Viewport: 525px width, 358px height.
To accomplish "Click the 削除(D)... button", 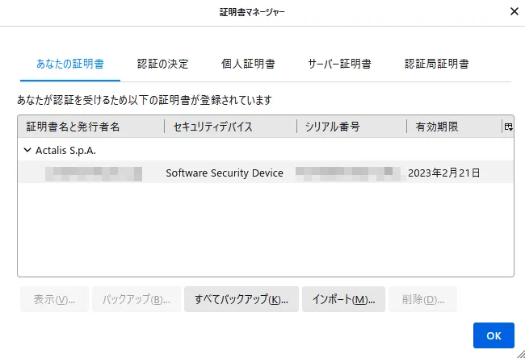I will click(x=423, y=299).
